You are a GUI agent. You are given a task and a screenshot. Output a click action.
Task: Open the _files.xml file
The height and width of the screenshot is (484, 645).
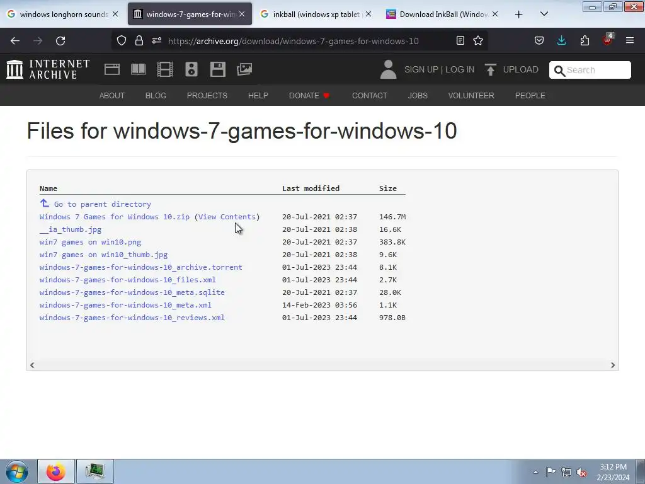point(127,280)
